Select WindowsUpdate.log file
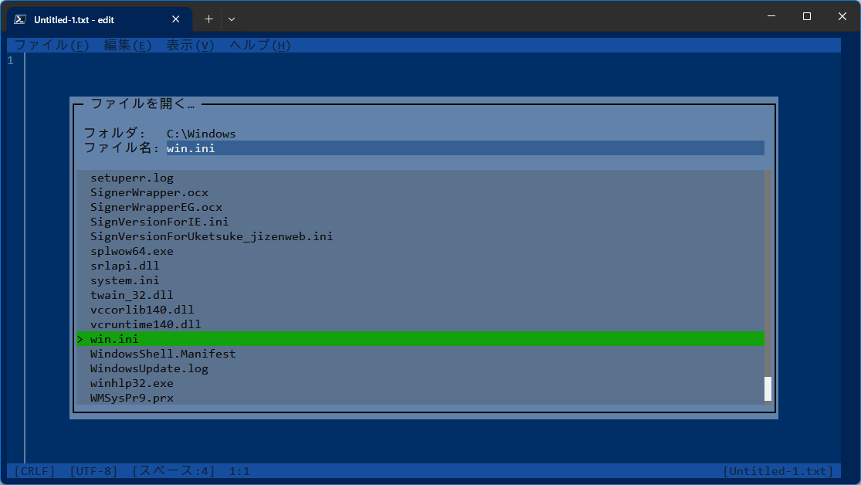 tap(421, 368)
